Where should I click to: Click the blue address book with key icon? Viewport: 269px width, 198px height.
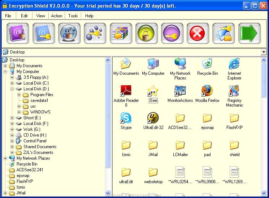(44, 33)
